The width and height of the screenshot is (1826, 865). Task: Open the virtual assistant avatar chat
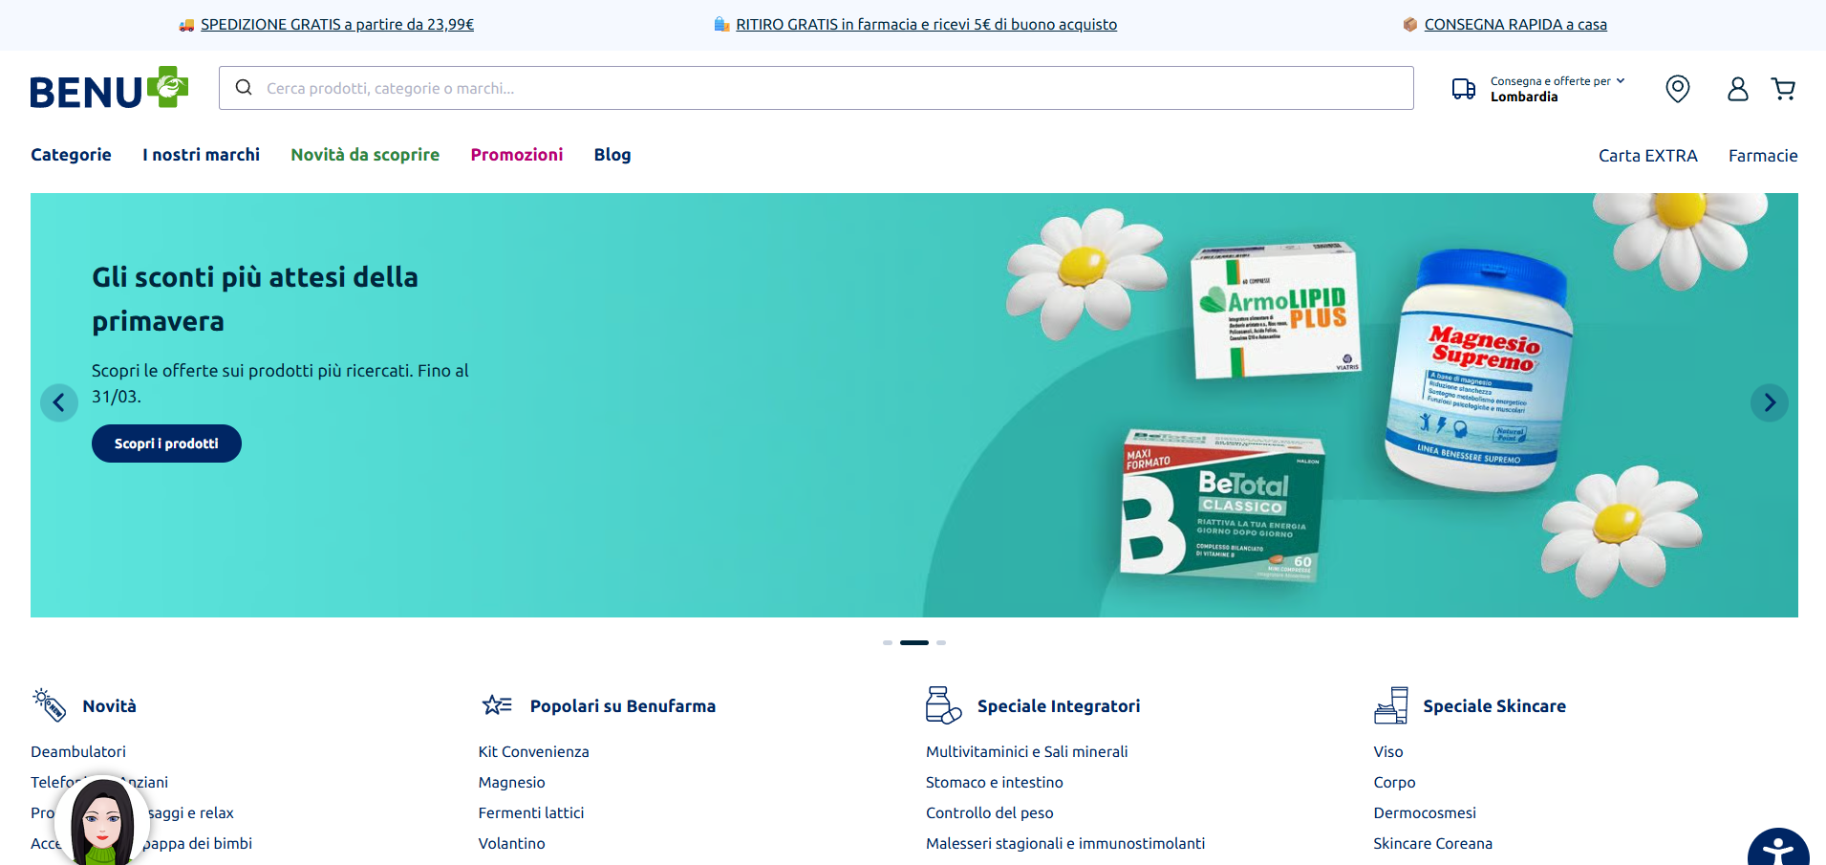tap(101, 822)
